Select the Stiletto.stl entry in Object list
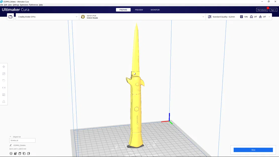The image size is (279, 157). coord(22,140)
